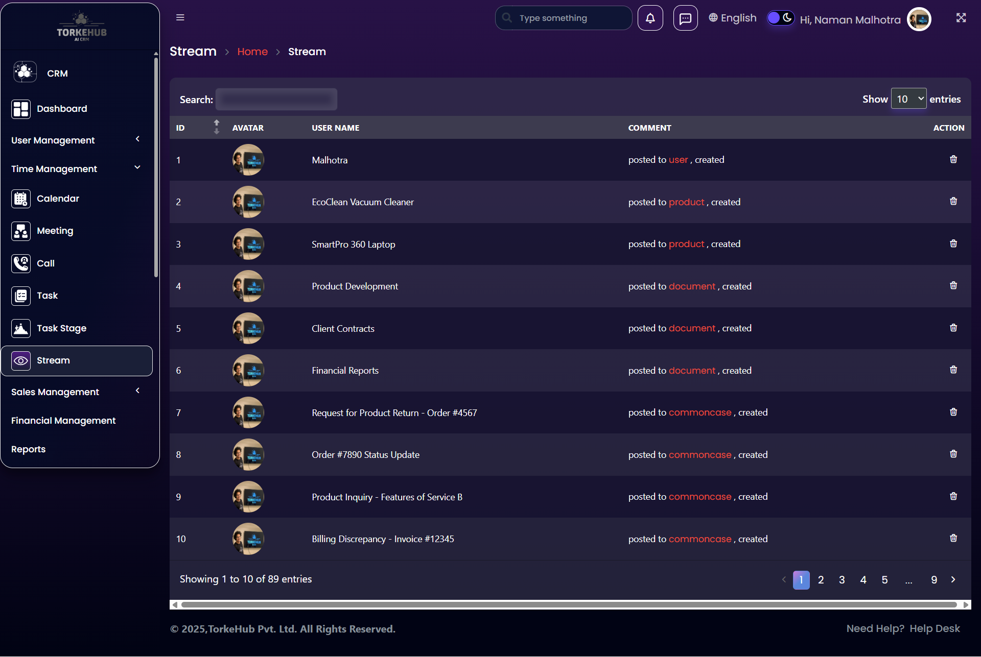Open the chat messages icon
The image size is (981, 657).
pyautogui.click(x=685, y=18)
